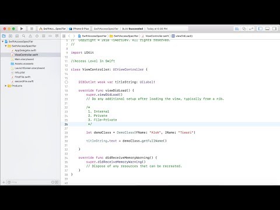Open the SwiftAccessSpecifier scheme selector
This screenshot has height=210, width=280.
(52, 29)
